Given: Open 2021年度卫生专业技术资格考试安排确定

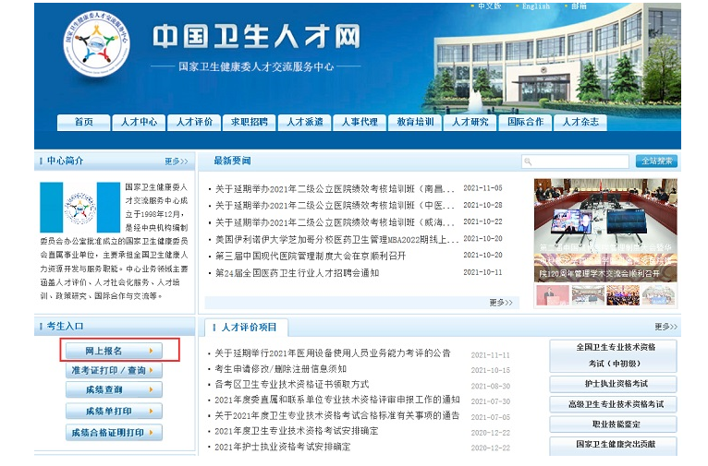Looking at the screenshot, I should pos(296,431).
